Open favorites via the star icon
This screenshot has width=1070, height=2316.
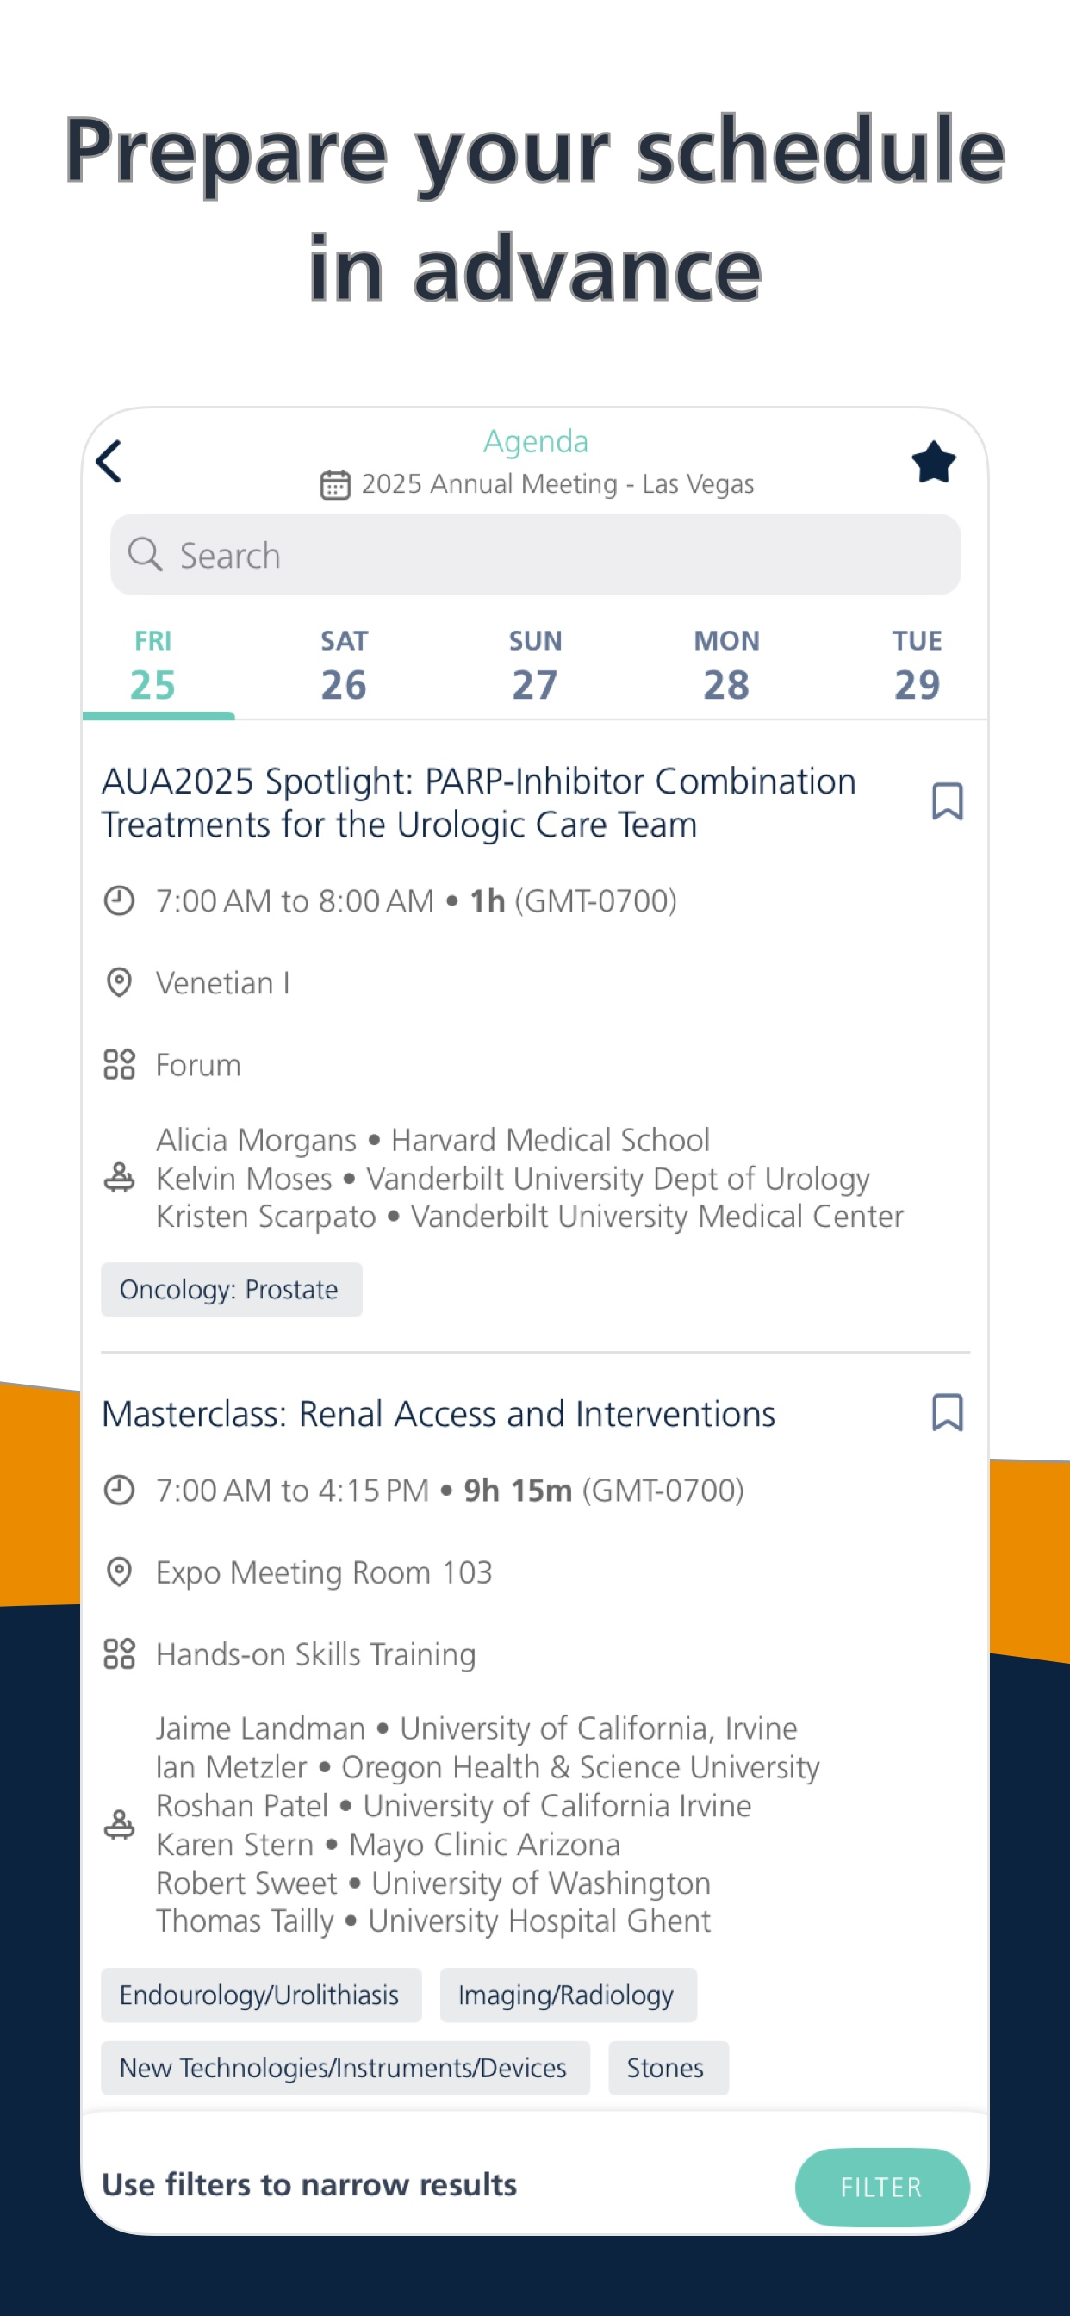point(933,462)
